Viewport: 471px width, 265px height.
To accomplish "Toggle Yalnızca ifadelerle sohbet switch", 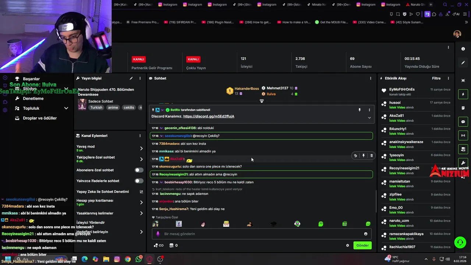I will tap(139, 181).
